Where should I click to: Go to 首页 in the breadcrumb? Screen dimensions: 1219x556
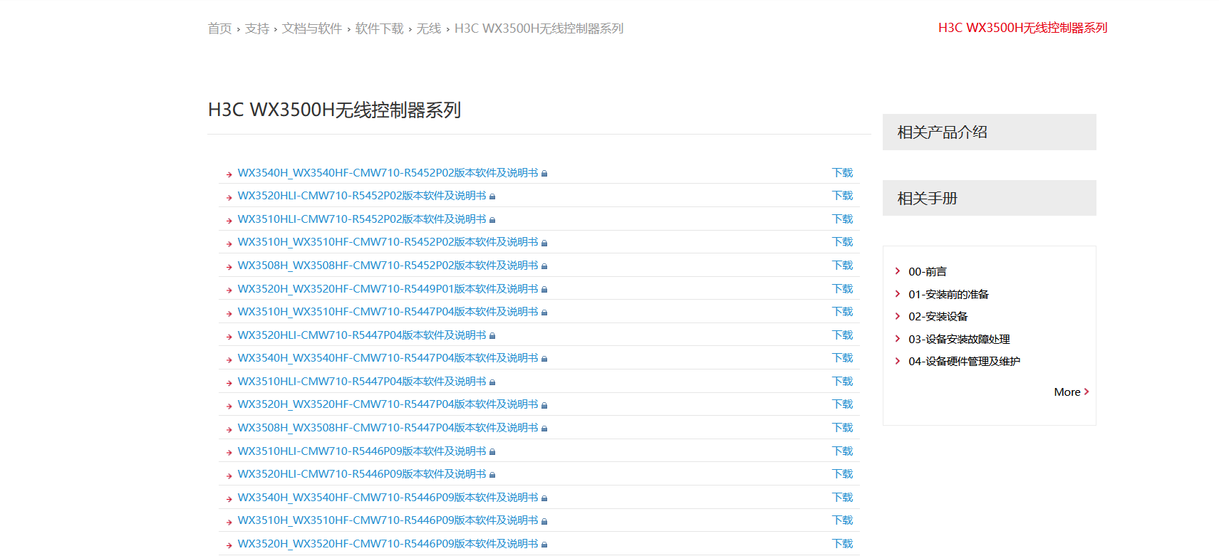(219, 28)
